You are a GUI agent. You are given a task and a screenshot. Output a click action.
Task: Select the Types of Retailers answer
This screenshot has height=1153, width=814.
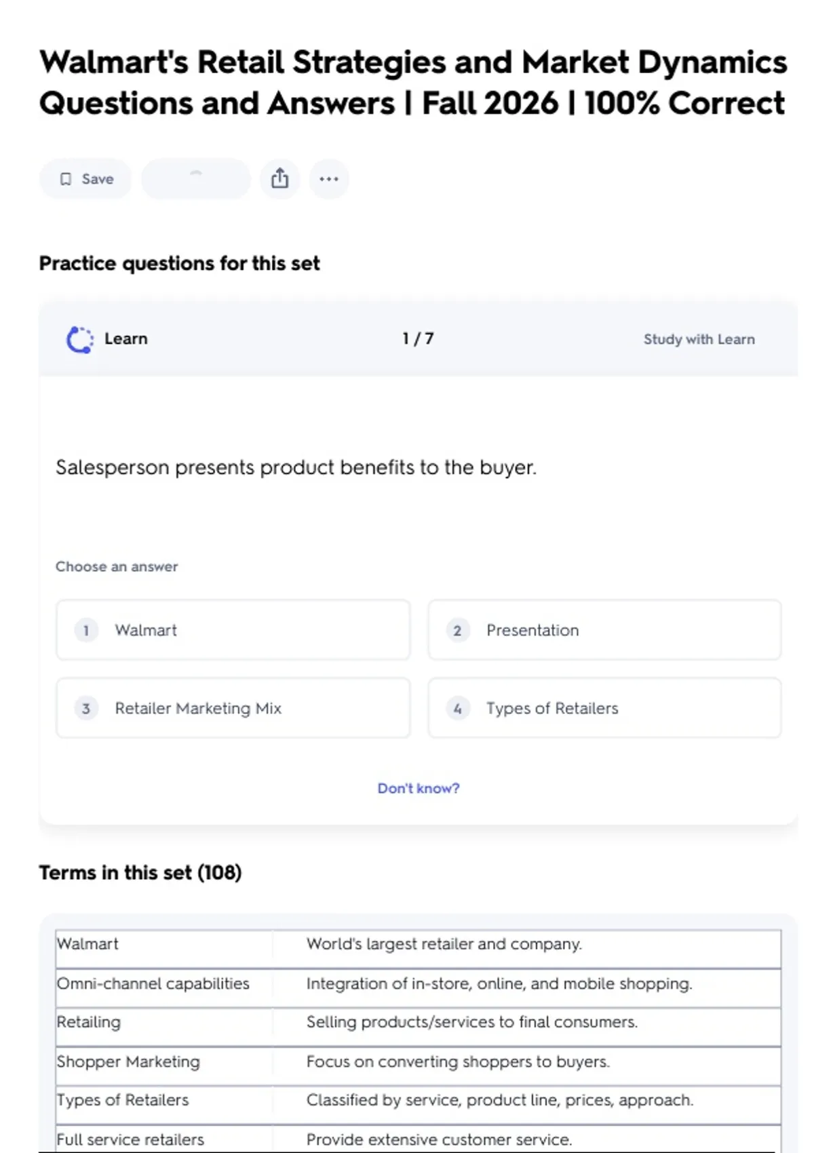click(x=604, y=708)
